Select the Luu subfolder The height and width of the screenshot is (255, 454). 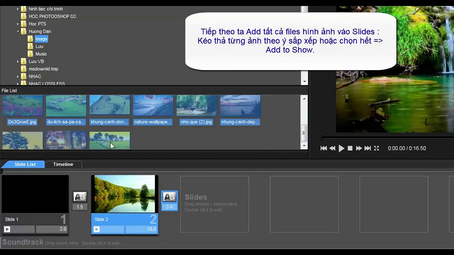(39, 46)
